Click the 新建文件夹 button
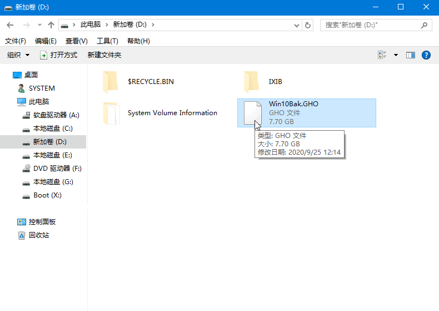The image size is (439, 311). 104,55
